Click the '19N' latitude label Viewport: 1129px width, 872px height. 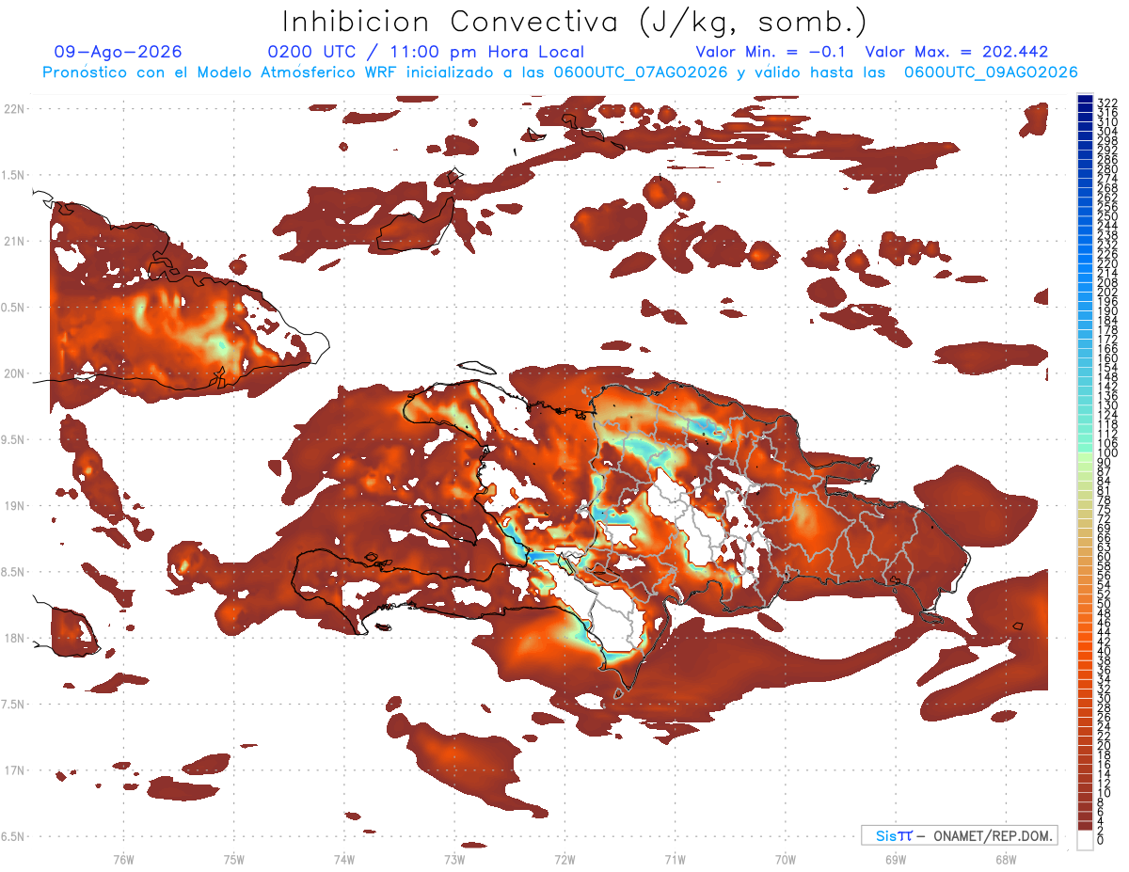click(x=15, y=506)
